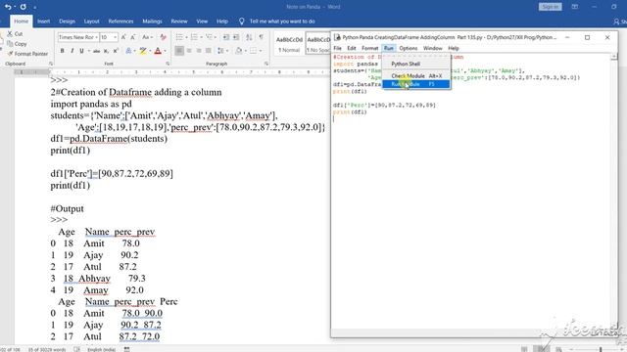Viewport: 627px width, 352px height.
Task: Click the Multilevel List icon
Action: click(x=209, y=37)
